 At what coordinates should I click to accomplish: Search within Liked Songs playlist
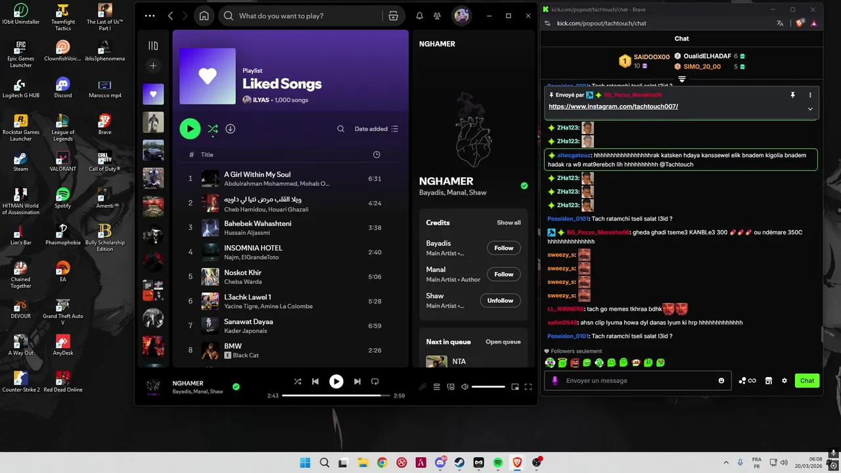click(340, 129)
